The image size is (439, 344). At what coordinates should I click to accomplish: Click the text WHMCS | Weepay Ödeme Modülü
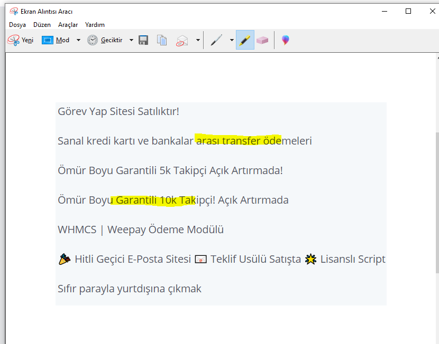point(141,230)
